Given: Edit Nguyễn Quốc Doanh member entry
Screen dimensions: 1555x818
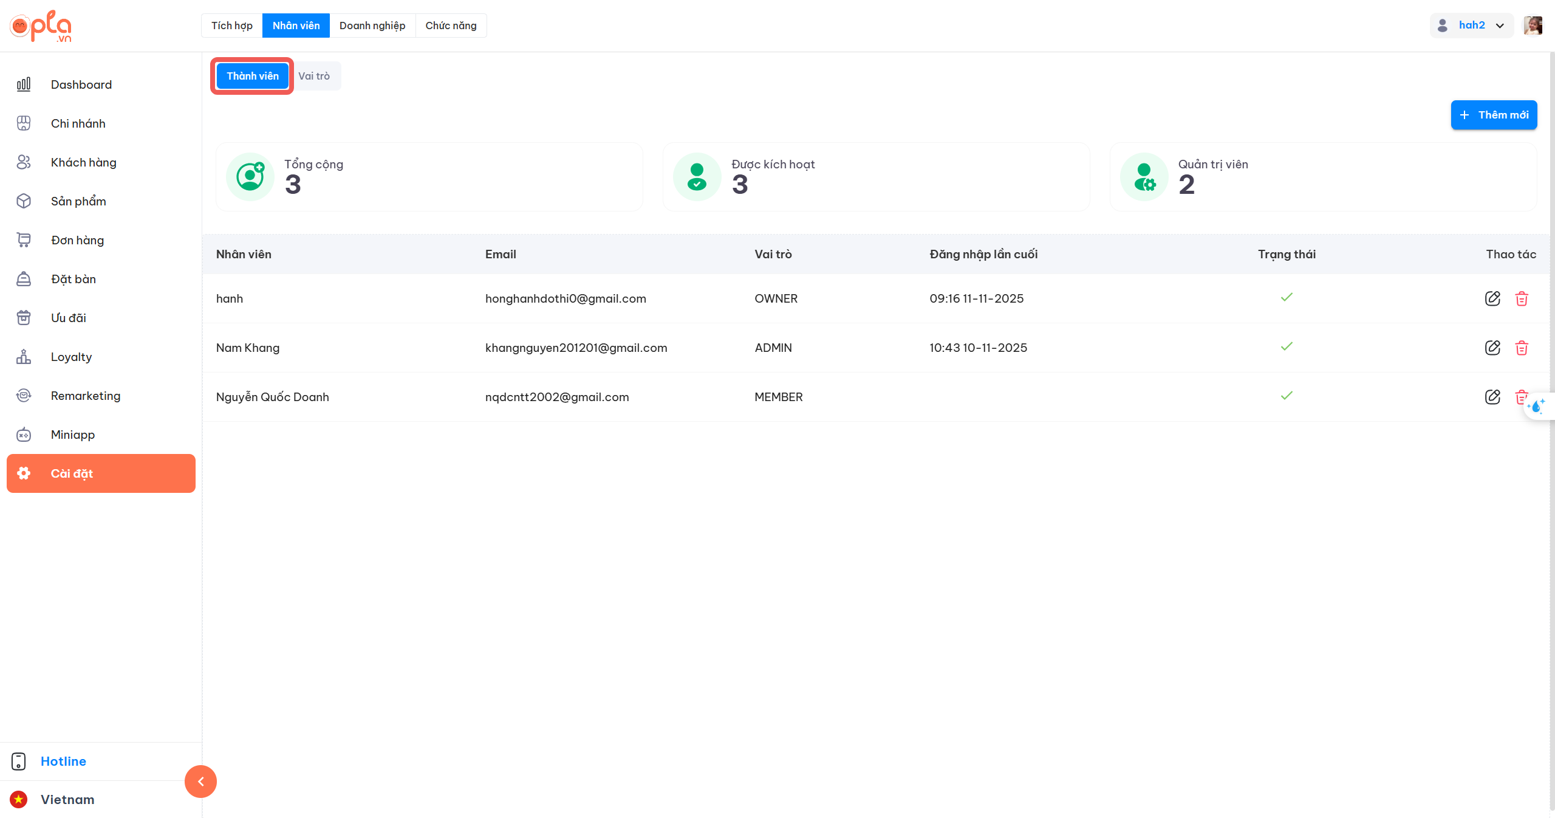Looking at the screenshot, I should (x=1492, y=397).
